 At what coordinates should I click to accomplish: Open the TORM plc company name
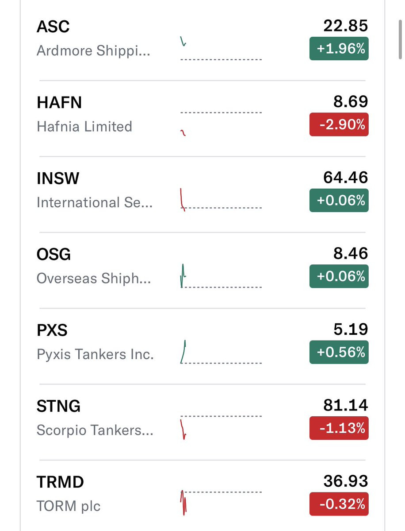point(68,506)
